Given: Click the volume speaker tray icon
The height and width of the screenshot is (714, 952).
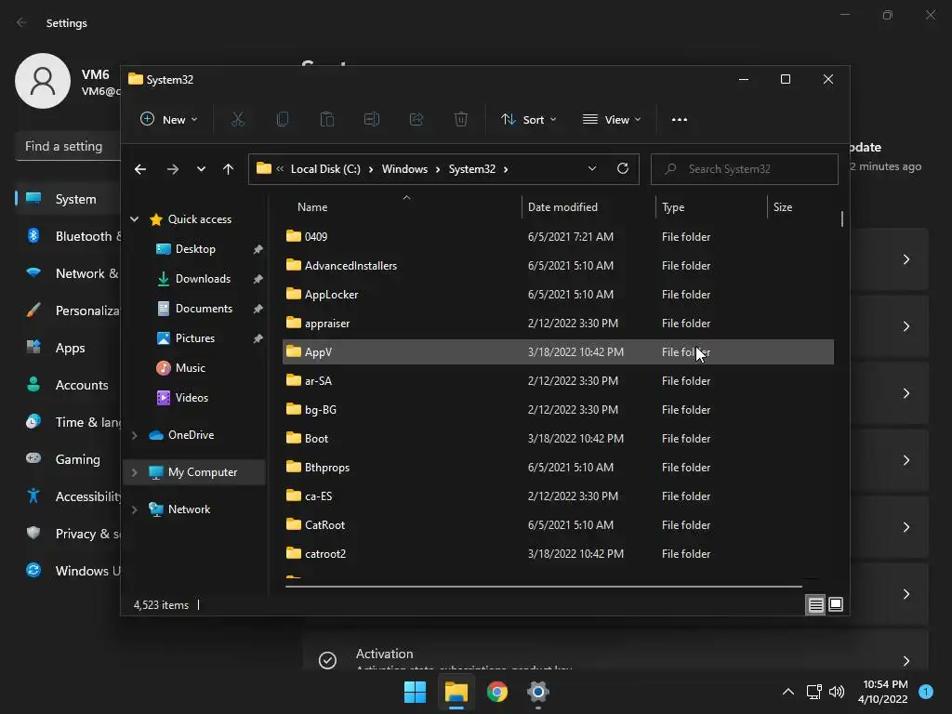Looking at the screenshot, I should point(837,692).
